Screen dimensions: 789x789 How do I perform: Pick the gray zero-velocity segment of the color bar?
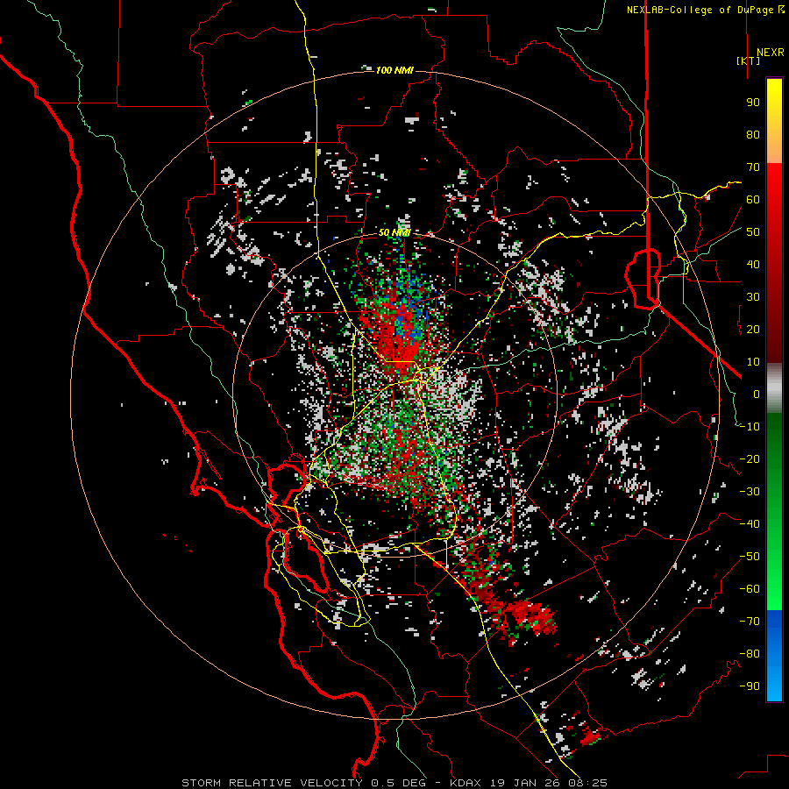pyautogui.click(x=774, y=388)
